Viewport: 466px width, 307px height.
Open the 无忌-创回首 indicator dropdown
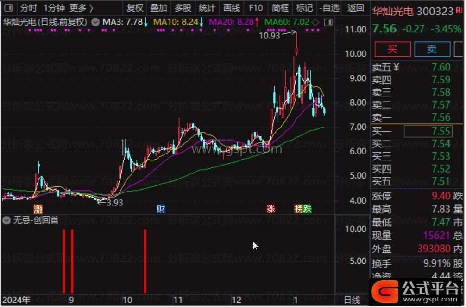click(6, 220)
